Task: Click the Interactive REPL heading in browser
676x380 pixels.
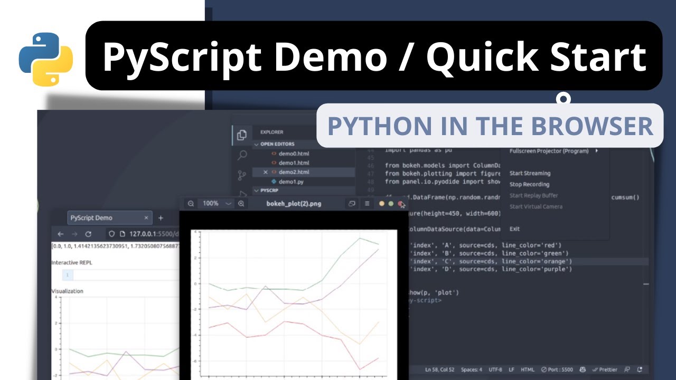Action: (71, 262)
